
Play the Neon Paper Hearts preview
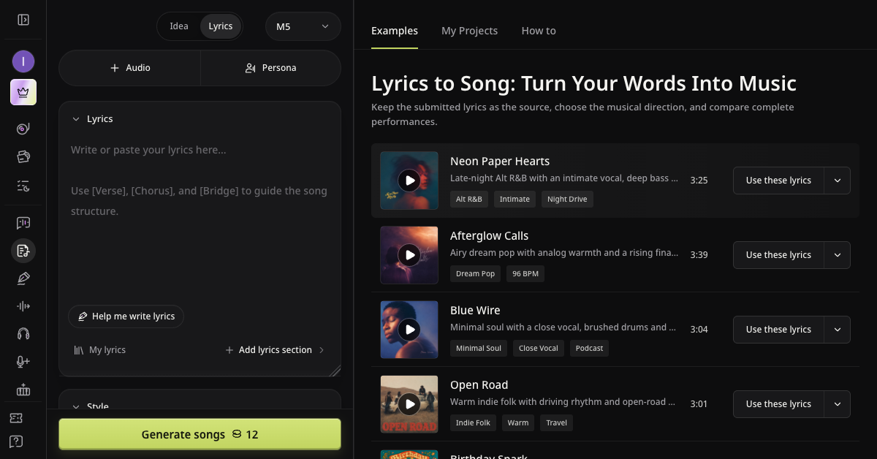click(x=409, y=181)
